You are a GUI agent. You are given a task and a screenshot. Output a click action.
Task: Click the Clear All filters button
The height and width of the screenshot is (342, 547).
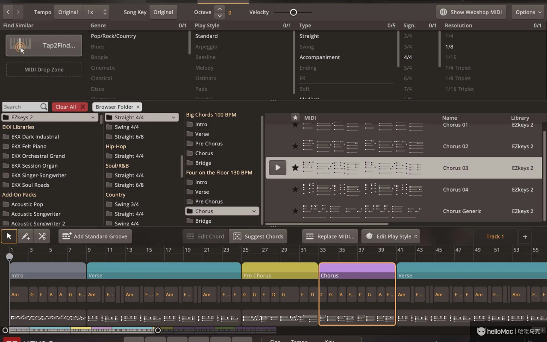[x=70, y=107]
